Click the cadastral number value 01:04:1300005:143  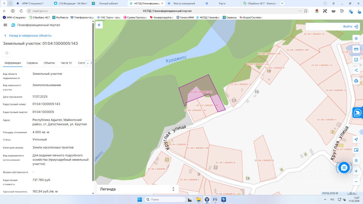click(46, 104)
